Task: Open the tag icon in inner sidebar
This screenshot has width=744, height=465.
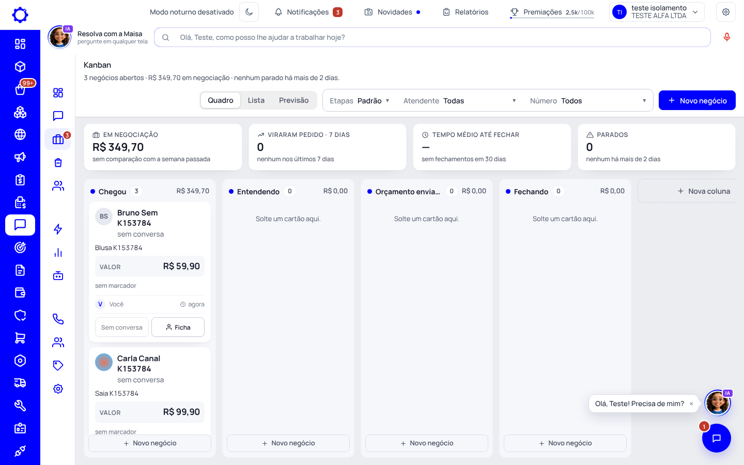Action: click(x=58, y=365)
